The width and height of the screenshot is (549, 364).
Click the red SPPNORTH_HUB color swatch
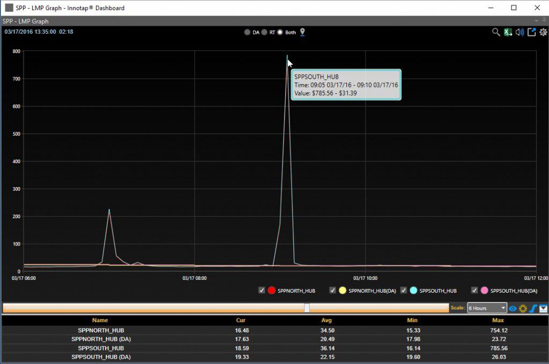click(272, 290)
